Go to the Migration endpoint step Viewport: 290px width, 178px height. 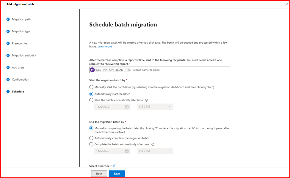click(24, 56)
